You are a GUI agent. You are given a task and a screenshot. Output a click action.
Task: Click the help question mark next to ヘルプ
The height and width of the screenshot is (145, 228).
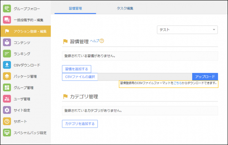[102, 41]
